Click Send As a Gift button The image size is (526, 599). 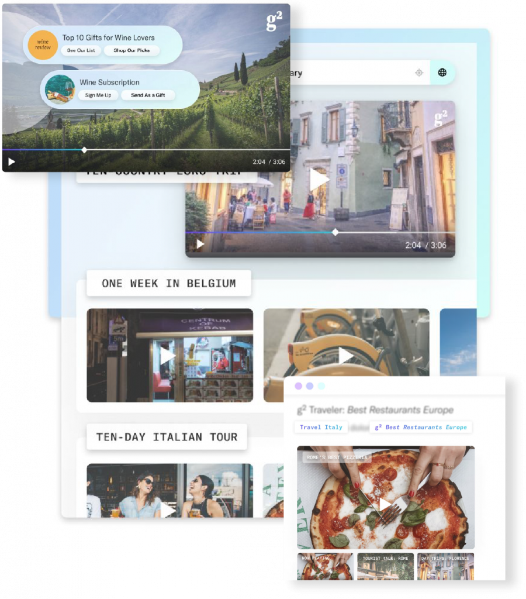[x=148, y=95]
